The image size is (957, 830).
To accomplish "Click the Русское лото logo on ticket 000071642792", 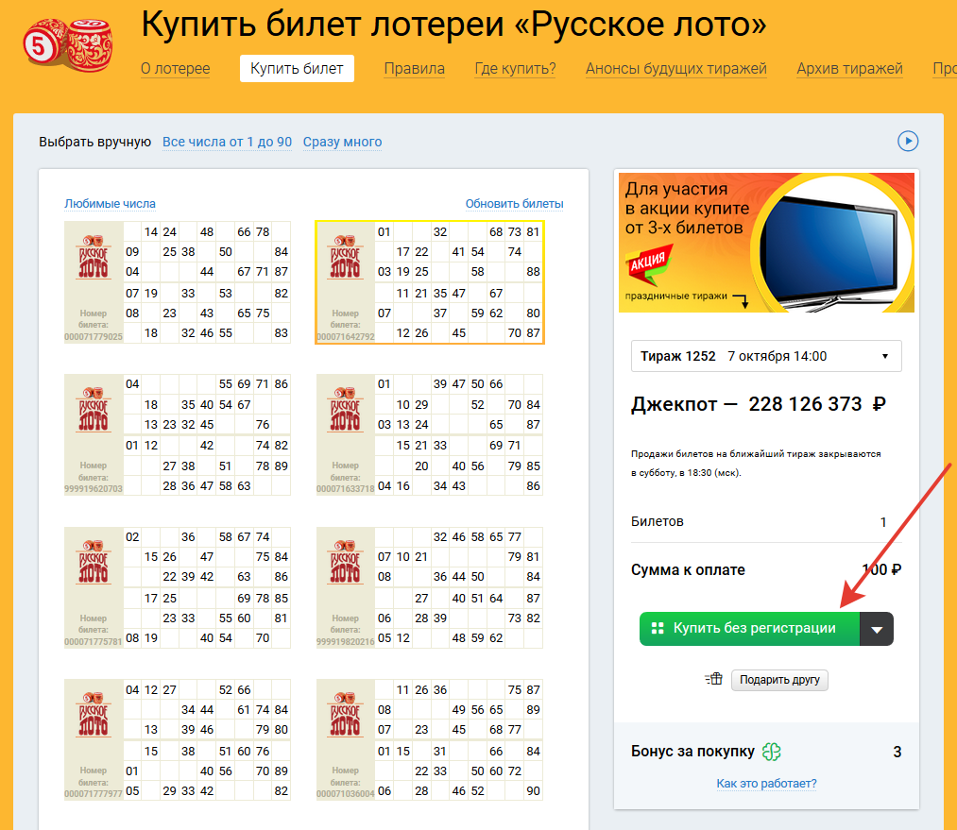I will pos(346,257).
